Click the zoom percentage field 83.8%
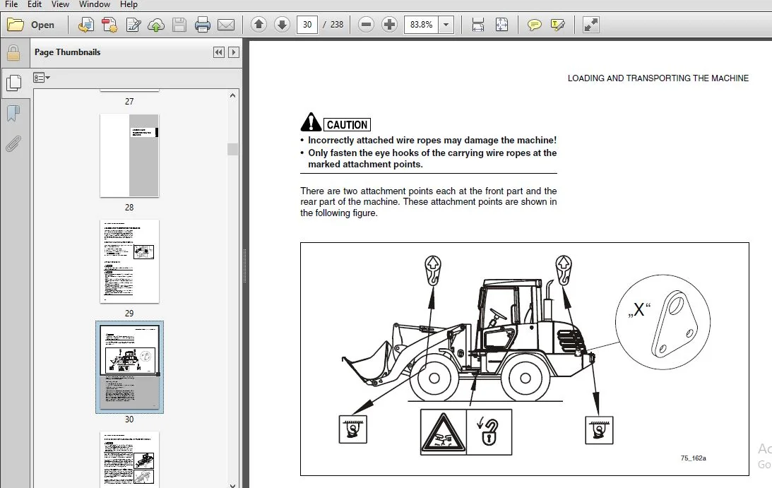Image resolution: width=772 pixels, height=488 pixels. coord(422,25)
